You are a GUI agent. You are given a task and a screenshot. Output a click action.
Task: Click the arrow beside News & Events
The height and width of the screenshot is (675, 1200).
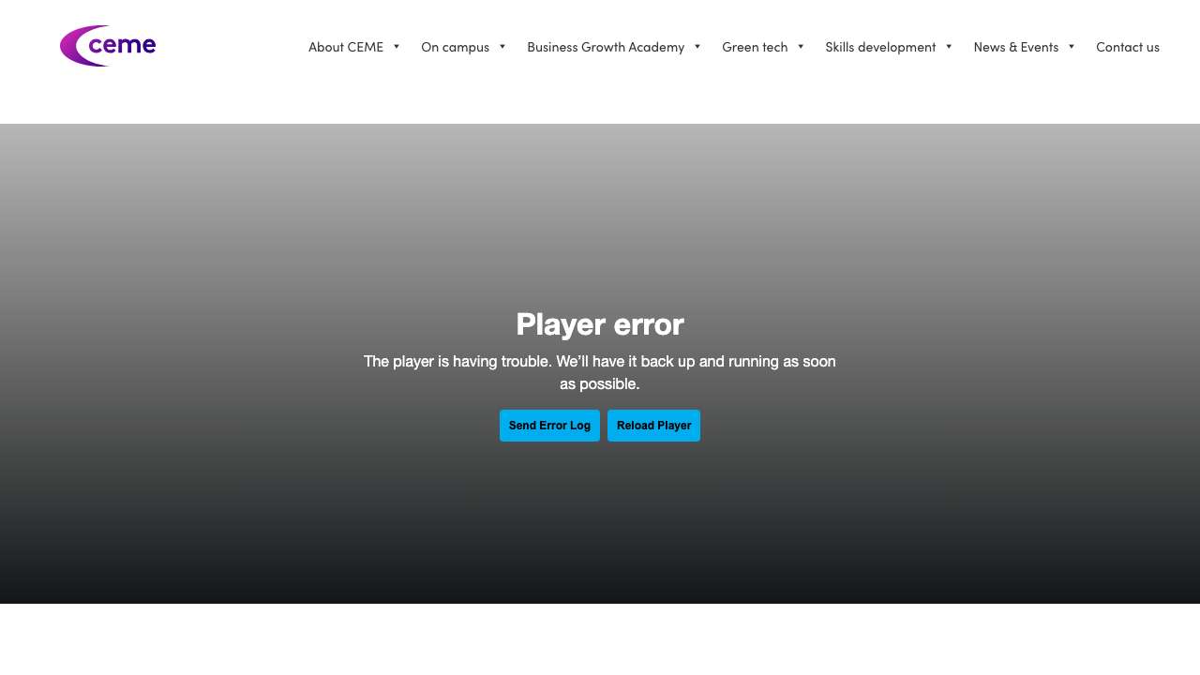tap(1072, 47)
